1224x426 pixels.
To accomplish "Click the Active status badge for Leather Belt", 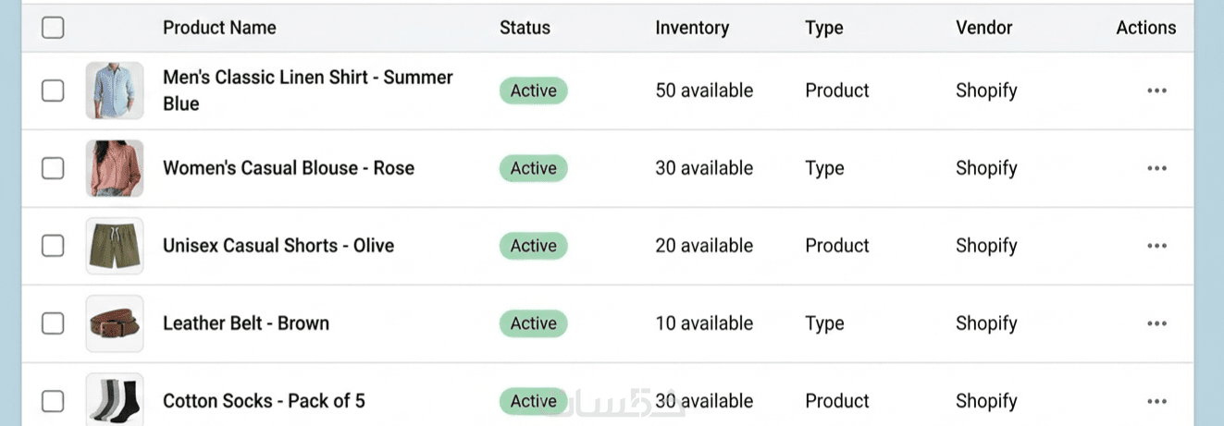I will 534,323.
